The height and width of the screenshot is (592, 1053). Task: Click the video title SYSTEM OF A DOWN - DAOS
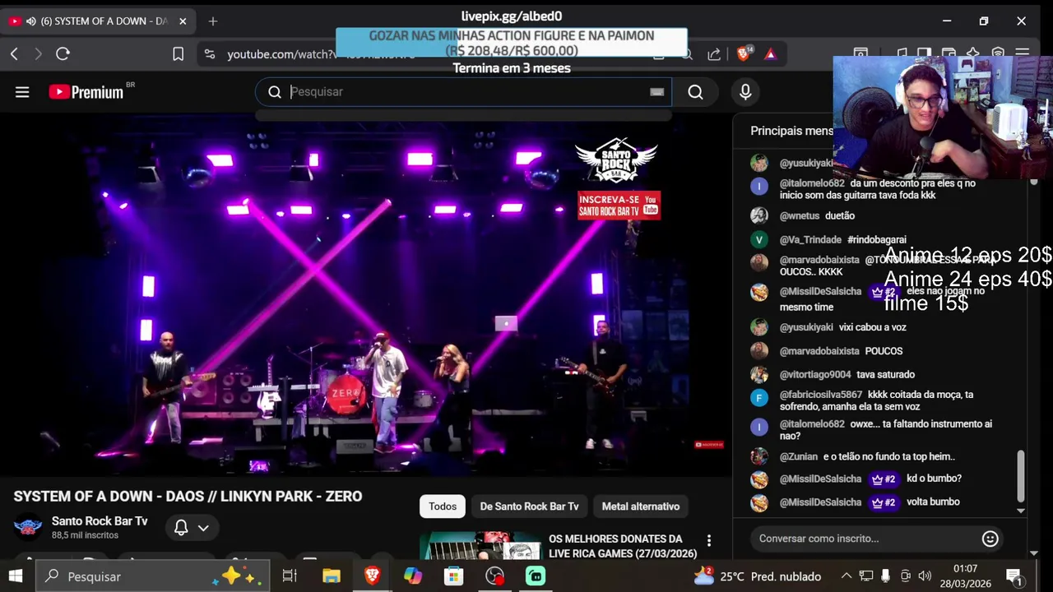tap(188, 497)
